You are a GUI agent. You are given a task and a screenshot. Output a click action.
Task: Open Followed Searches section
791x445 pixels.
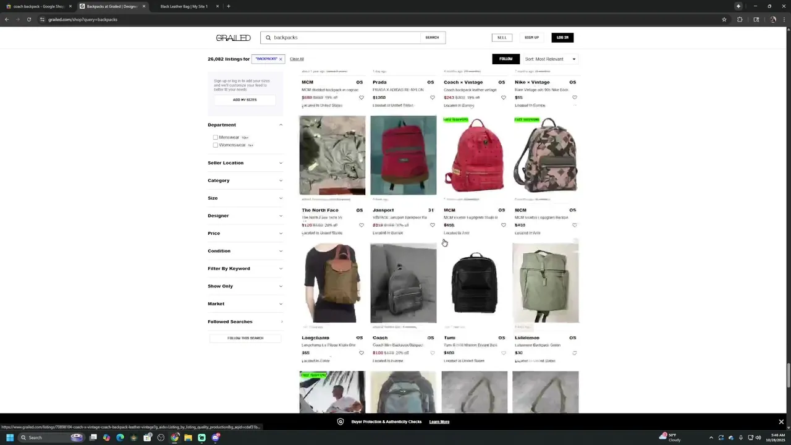tap(245, 322)
